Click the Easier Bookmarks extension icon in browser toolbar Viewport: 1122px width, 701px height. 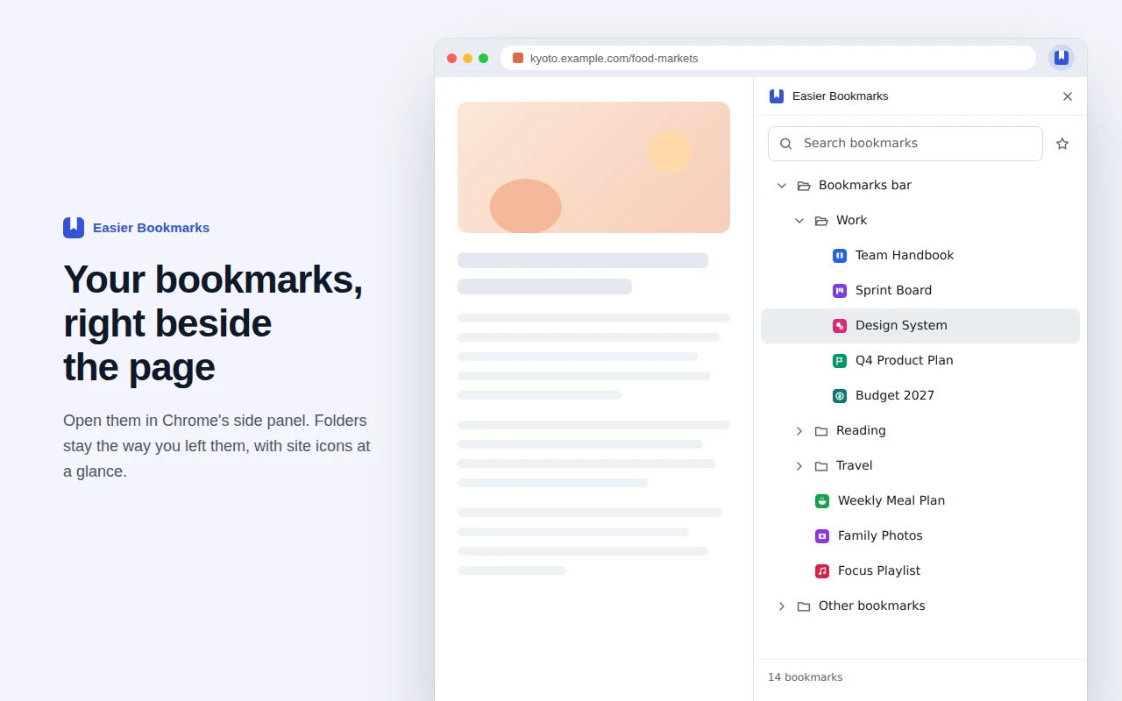pos(1062,58)
